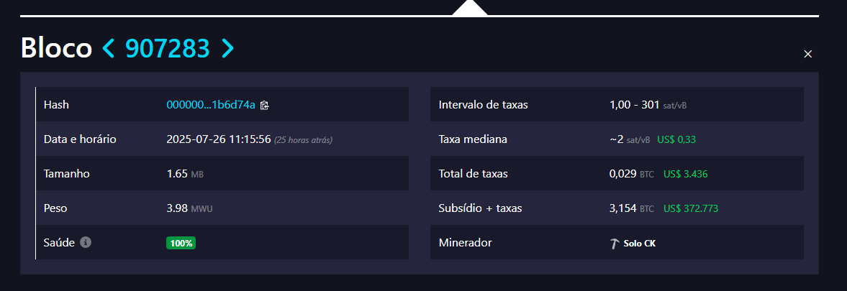Click the '25 horas atrás' text
This screenshot has height=291, width=847.
[303, 140]
